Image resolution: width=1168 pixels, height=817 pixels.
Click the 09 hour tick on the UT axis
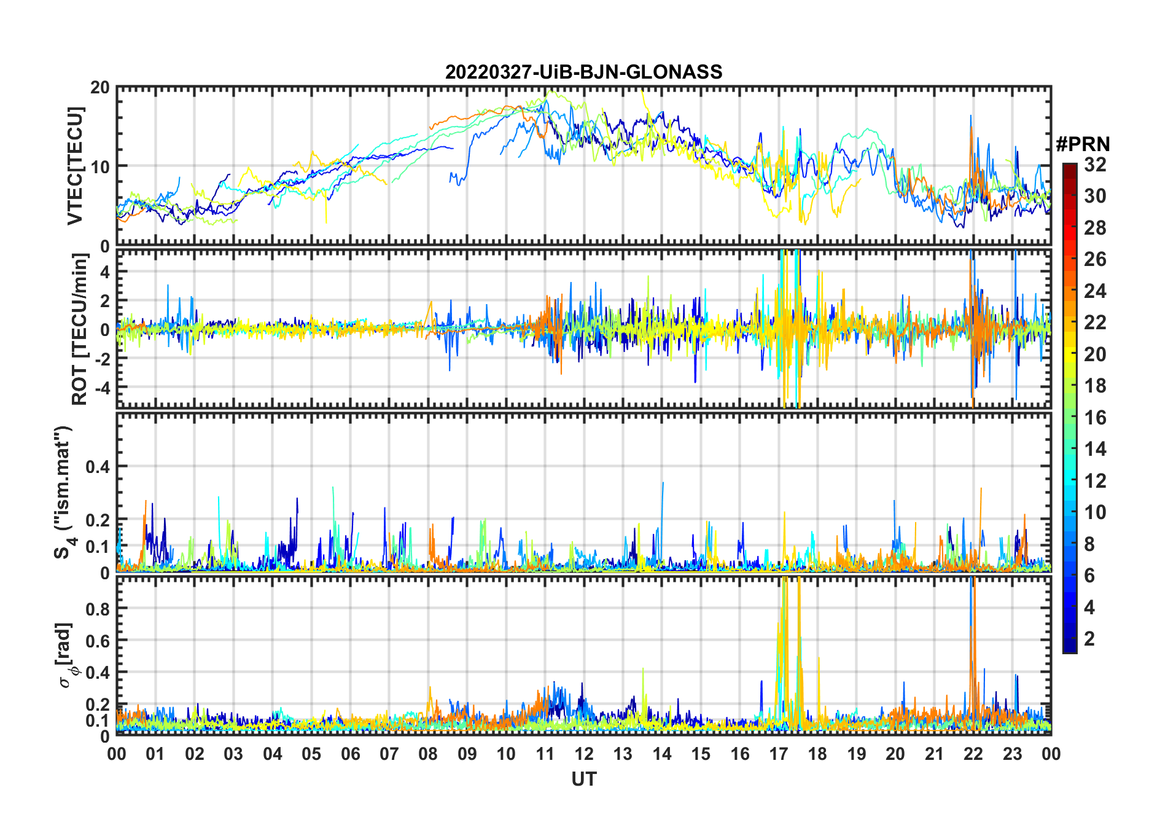pyautogui.click(x=467, y=754)
